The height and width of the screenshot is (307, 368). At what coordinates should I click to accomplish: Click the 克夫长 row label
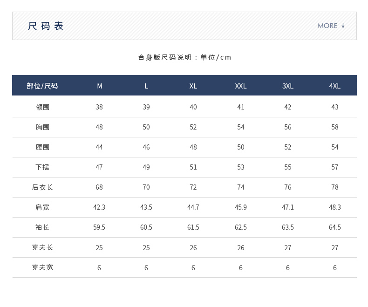tap(42, 247)
